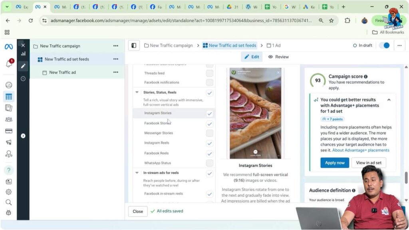
Task: Open All Bookmarks folder
Action: (x=388, y=32)
